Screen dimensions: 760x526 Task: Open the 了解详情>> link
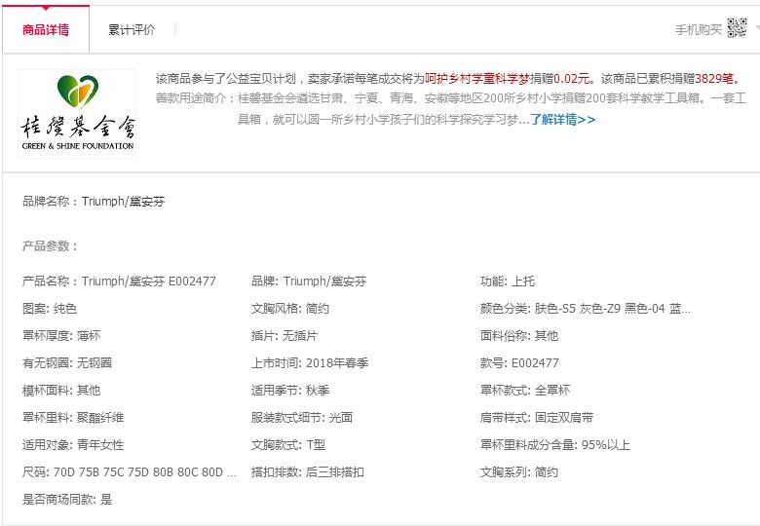point(563,119)
